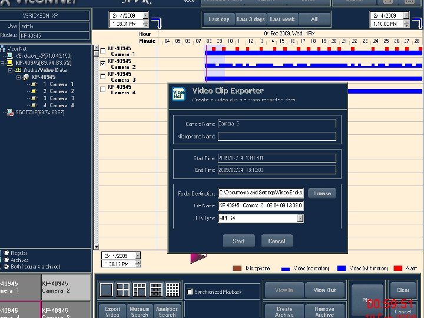Viewport: 424px width, 318px height.
Task: Click the View Out button
Action: click(324, 290)
